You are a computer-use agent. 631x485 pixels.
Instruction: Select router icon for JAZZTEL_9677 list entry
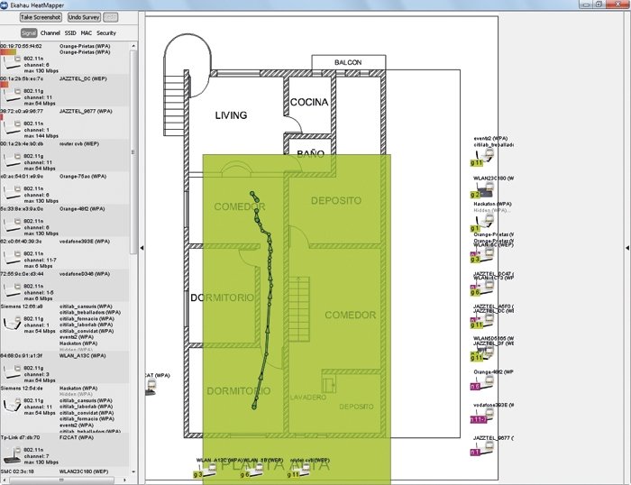[11, 128]
